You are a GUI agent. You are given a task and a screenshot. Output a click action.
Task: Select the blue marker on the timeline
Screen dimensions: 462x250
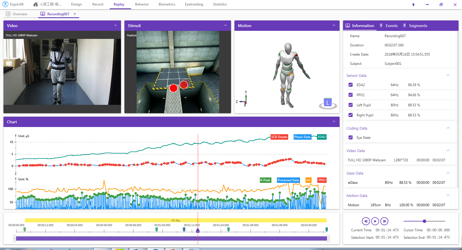[x=184, y=230]
